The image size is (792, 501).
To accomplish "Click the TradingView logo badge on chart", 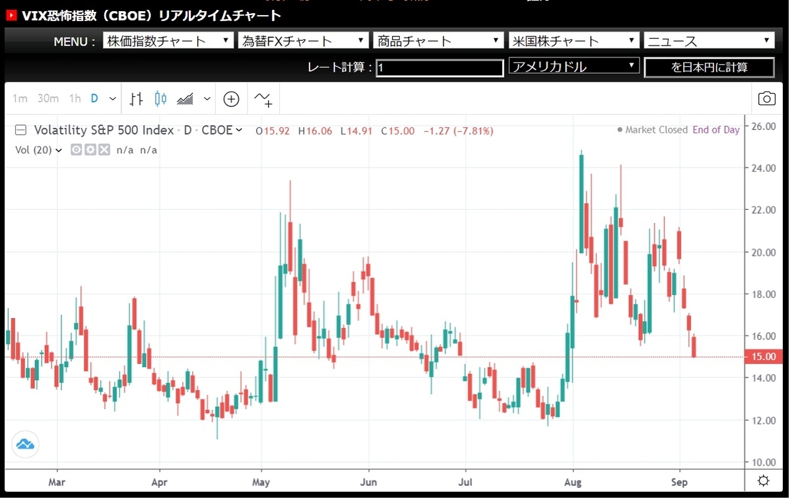I will (25, 444).
